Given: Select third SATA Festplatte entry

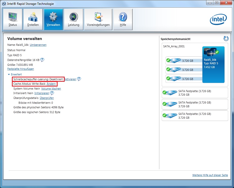Looking at the screenshot, I should tap(195, 116).
